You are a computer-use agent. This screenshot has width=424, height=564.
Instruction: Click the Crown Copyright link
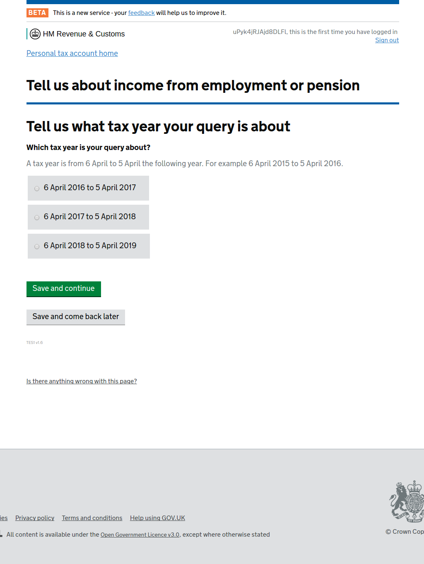(406, 532)
